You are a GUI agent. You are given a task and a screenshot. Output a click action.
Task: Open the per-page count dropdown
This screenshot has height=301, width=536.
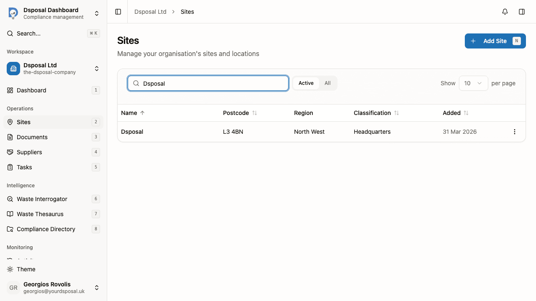(473, 83)
